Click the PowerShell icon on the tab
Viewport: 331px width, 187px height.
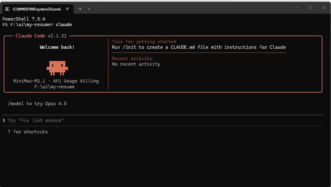7,9
